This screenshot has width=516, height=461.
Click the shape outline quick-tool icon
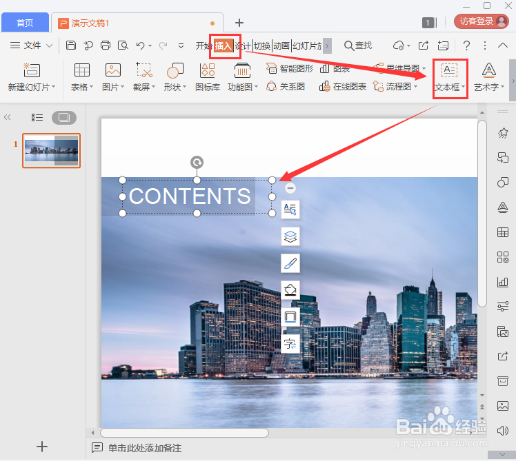click(x=290, y=317)
